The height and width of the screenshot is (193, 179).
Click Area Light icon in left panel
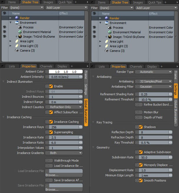[17, 41]
